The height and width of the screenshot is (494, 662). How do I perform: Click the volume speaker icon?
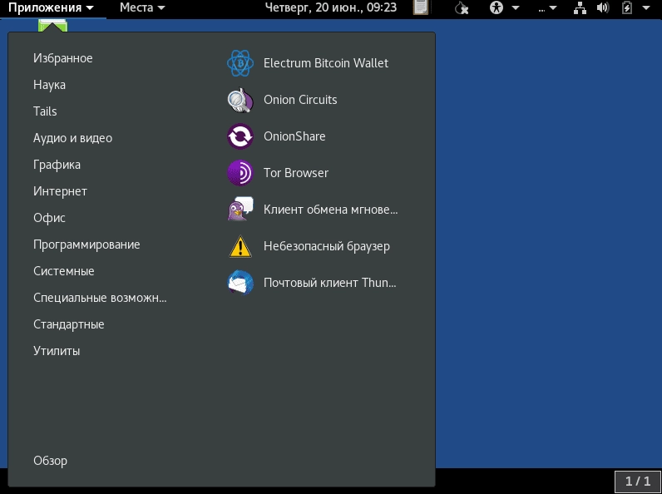603,7
